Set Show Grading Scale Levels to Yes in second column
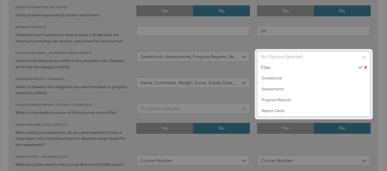 pyautogui.click(x=285, y=128)
